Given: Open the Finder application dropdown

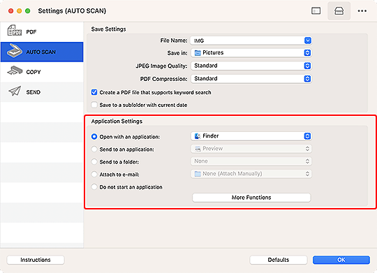Looking at the screenshot, I should click(251, 136).
